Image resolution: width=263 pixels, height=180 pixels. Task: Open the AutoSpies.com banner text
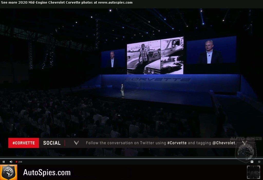point(47,173)
